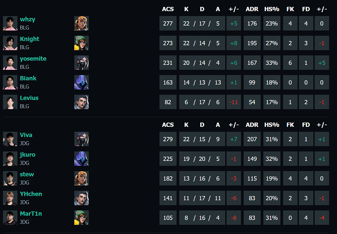Open YHchen's player profile link

click(31, 194)
